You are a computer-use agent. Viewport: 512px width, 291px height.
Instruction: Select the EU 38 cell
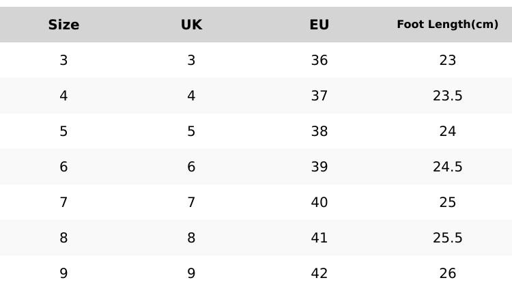pyautogui.click(x=319, y=131)
